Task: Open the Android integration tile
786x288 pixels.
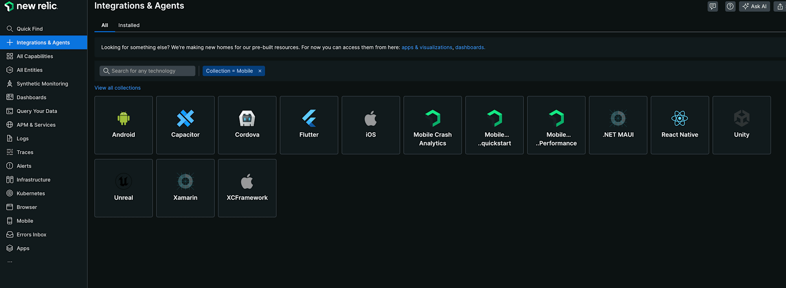Action: (x=123, y=125)
